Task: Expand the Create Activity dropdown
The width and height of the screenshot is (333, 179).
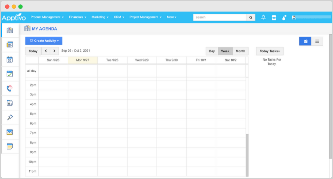Action: [44, 41]
